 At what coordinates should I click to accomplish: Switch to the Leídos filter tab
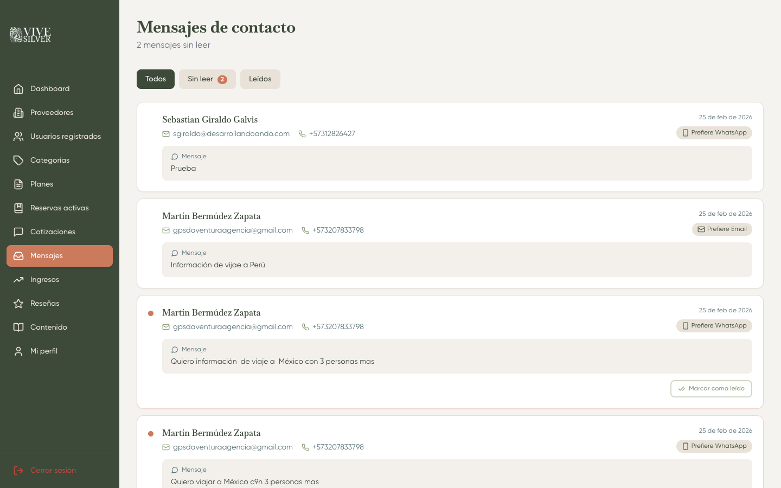tap(260, 79)
